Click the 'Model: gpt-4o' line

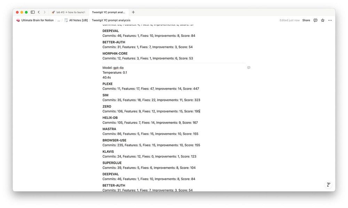[113, 67]
